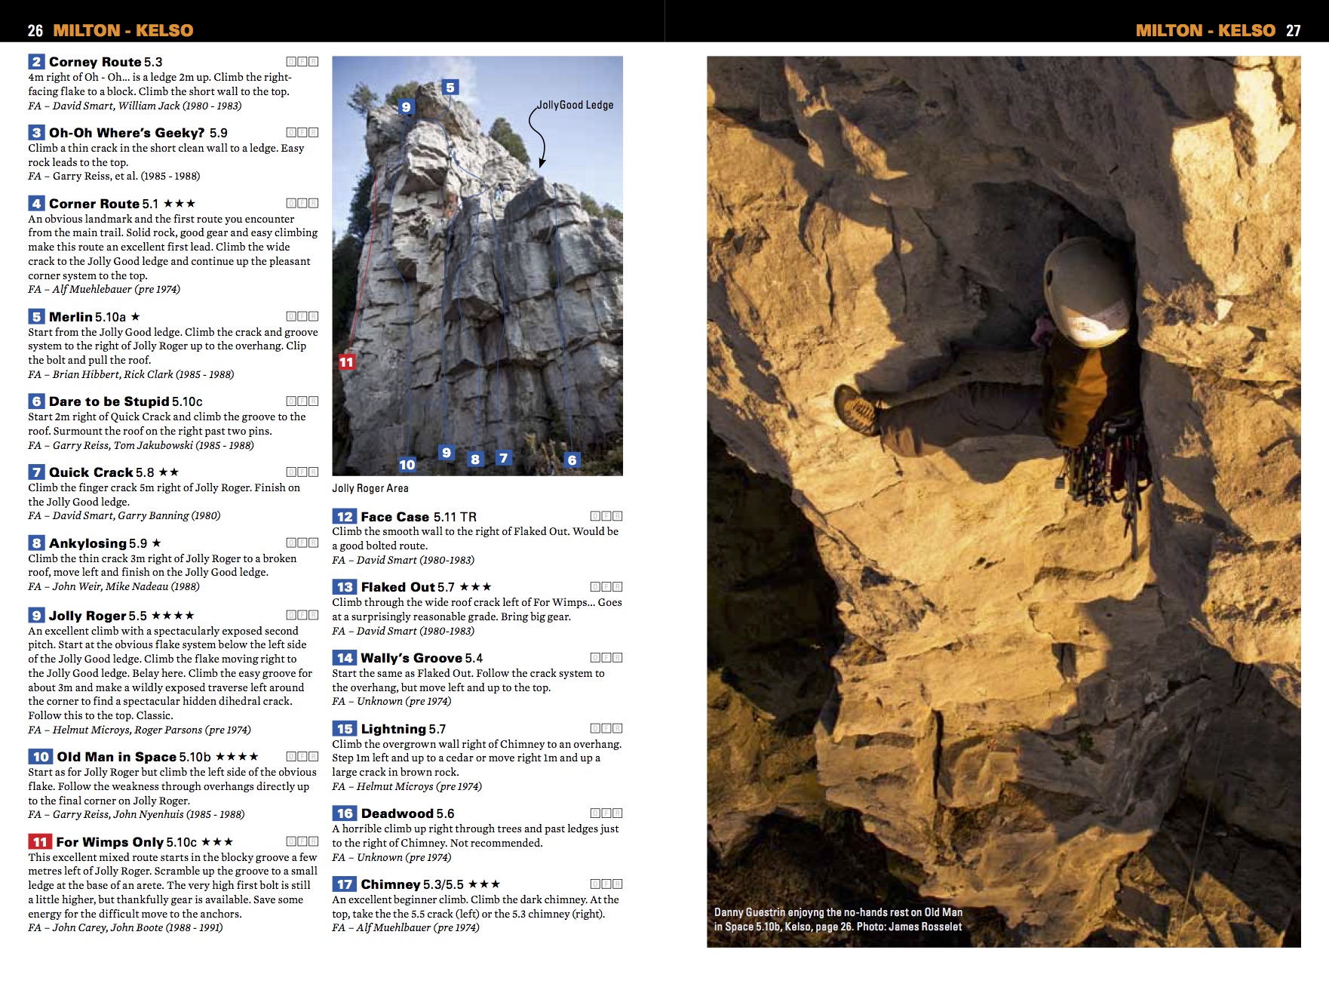Click the left page MILTON - KELSO header
The height and width of the screenshot is (990, 1329).
[x=123, y=30]
